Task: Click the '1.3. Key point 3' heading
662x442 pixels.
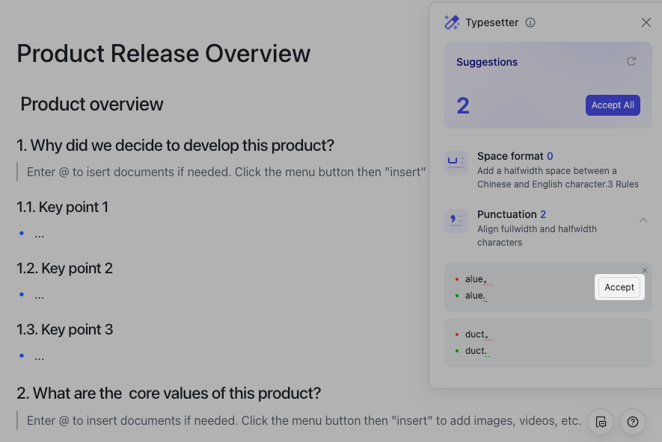Action: point(65,329)
